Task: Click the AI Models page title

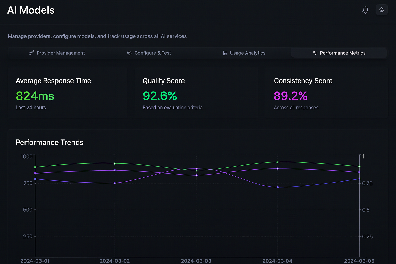Action: (x=31, y=10)
